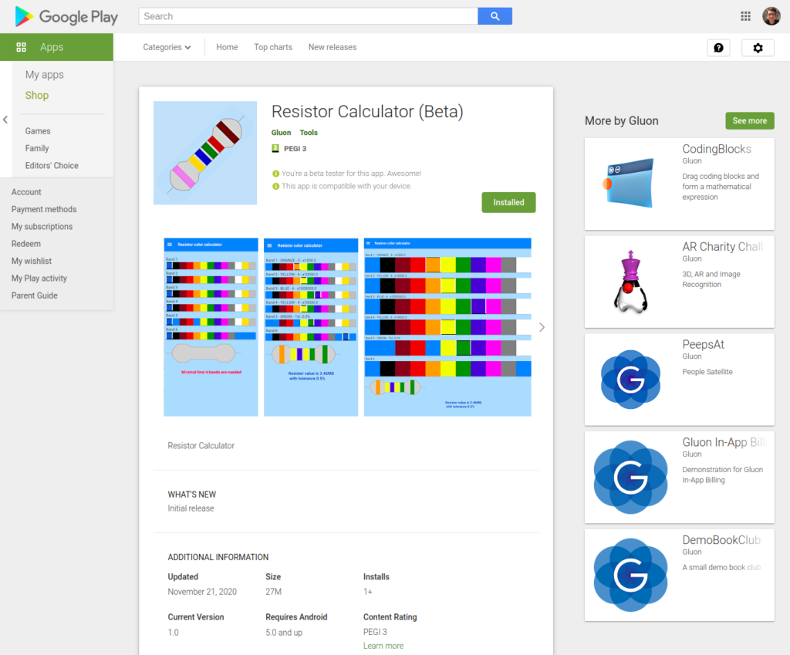This screenshot has height=655, width=790.
Task: Click the Resistor Calculator app icon
Action: coord(205,154)
